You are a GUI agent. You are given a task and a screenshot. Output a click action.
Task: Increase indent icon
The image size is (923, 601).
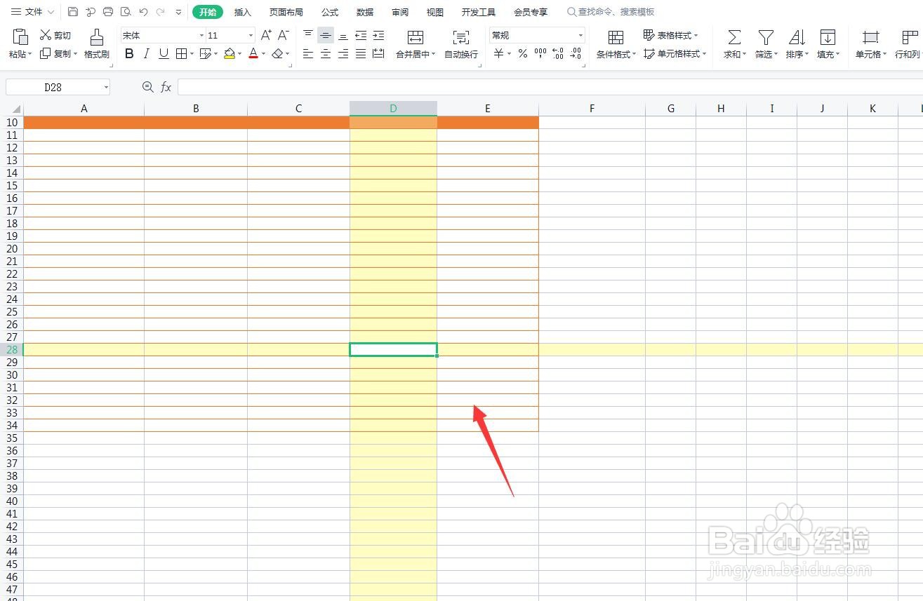(378, 35)
